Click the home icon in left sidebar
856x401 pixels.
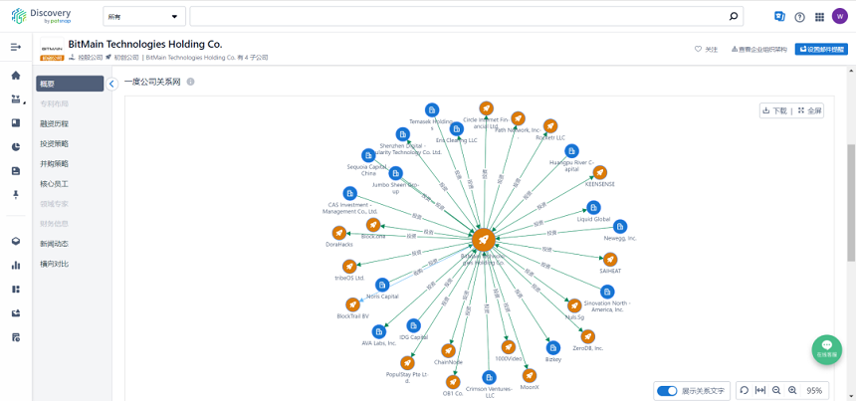click(x=16, y=76)
